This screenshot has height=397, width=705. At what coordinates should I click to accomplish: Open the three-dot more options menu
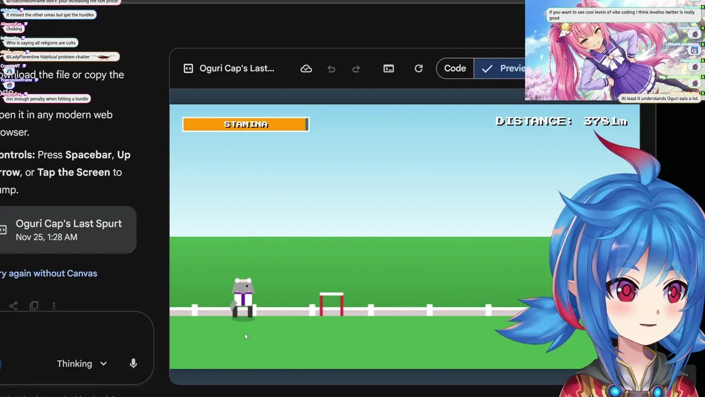point(53,305)
